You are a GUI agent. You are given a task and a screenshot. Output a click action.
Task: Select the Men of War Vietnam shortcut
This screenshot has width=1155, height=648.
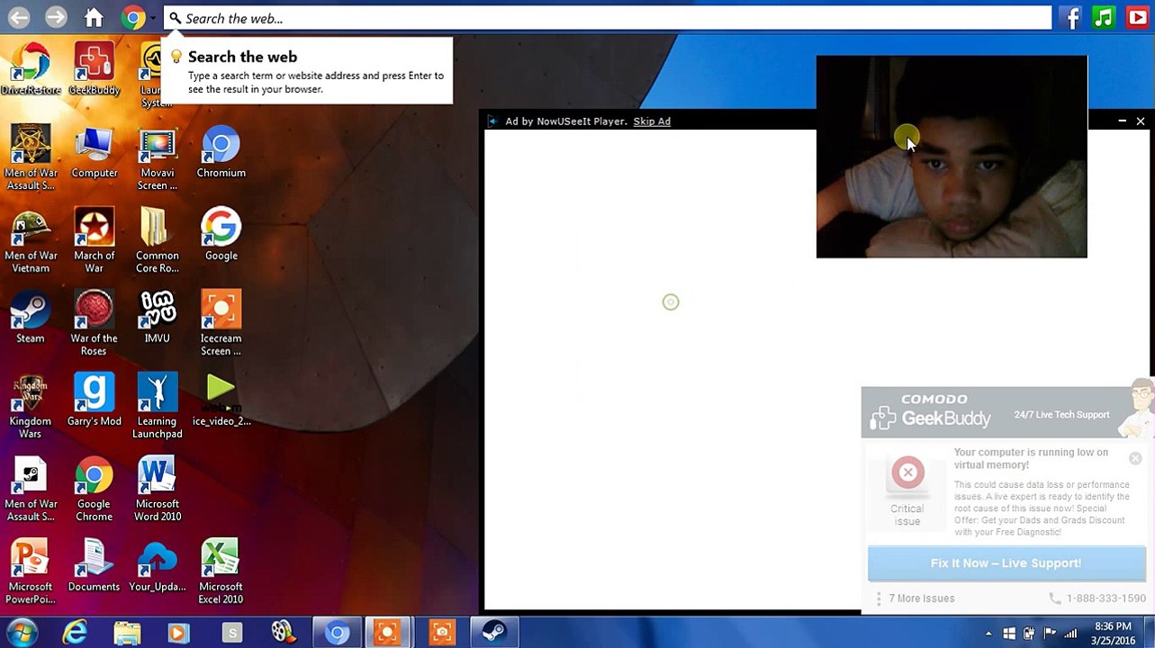pyautogui.click(x=31, y=242)
